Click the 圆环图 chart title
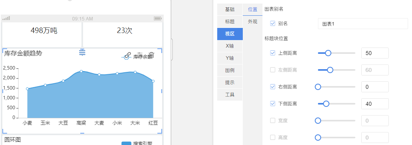Screen dimensions: 412x145 (x=12, y=140)
